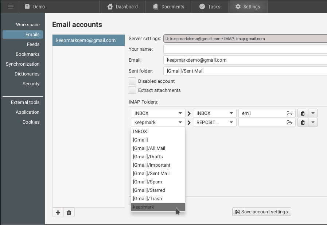Open the hamburger menu icon
The width and height of the screenshot is (327, 225).
11,7
